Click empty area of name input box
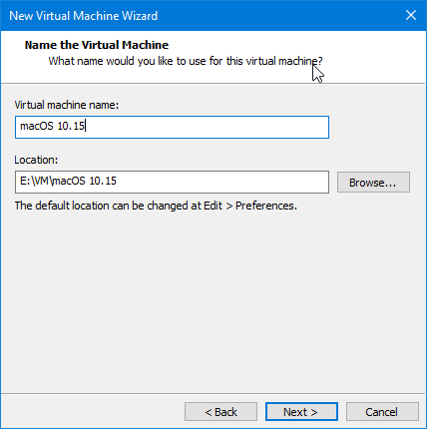This screenshot has height=429, width=427. tap(207, 127)
